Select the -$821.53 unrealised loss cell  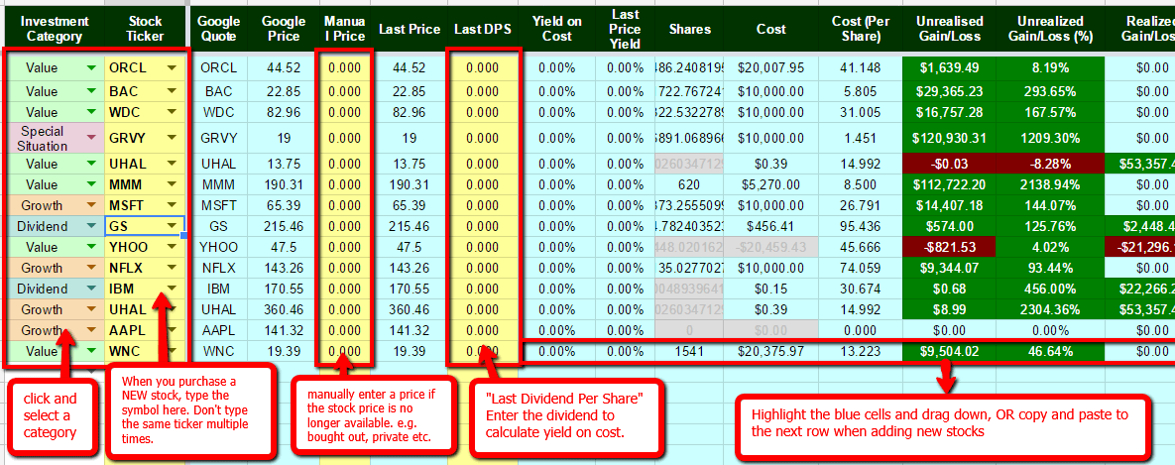(949, 247)
